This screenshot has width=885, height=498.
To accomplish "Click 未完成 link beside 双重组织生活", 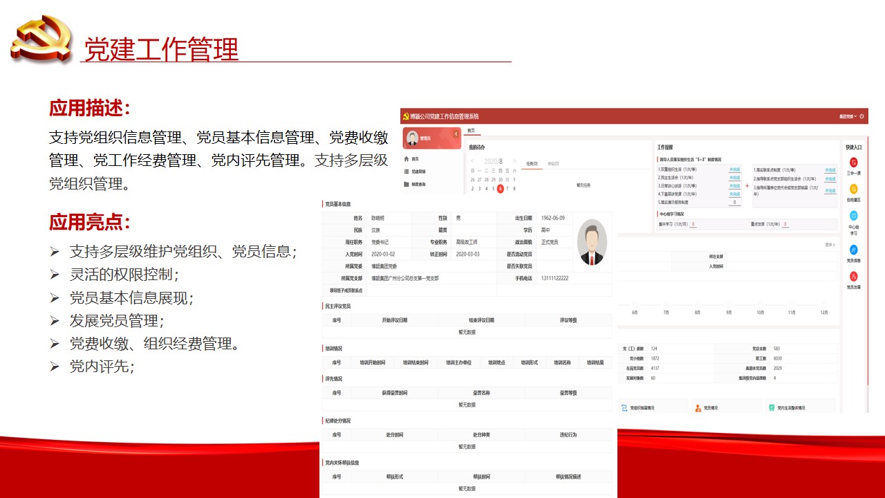I will coord(734,169).
